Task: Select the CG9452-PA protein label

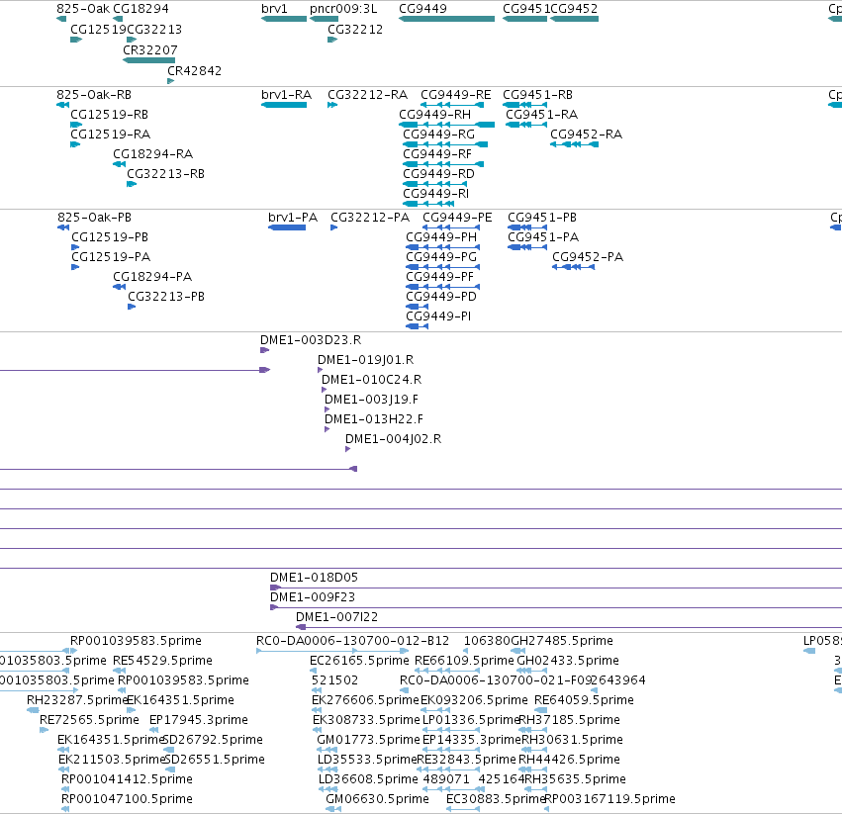Action: [x=588, y=257]
